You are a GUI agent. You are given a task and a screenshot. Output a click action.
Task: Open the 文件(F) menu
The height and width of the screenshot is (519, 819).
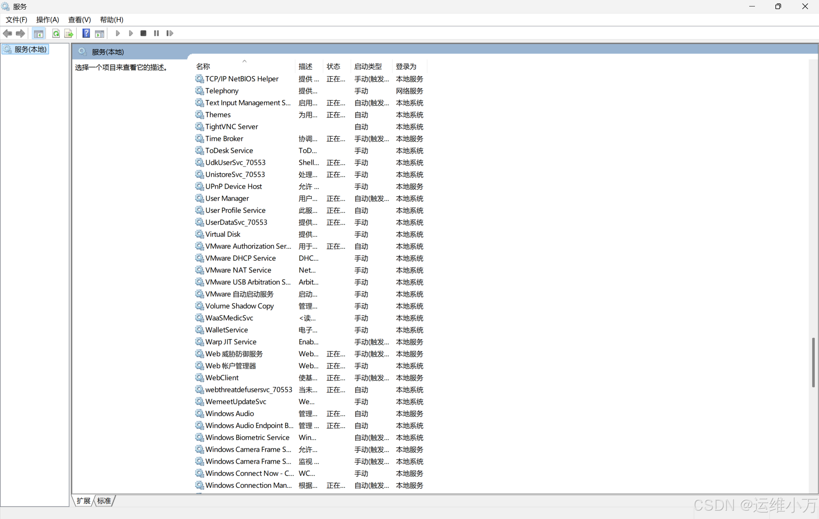point(16,20)
